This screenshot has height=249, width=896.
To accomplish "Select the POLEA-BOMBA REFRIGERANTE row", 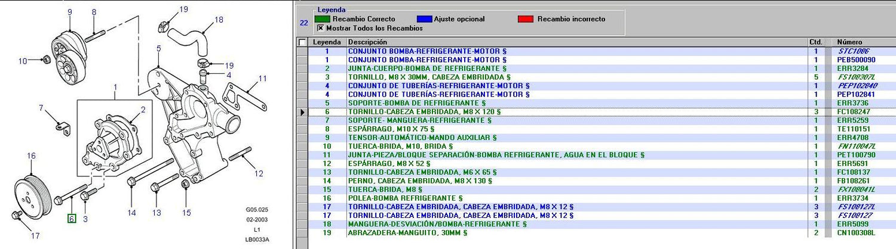I will [x=406, y=198].
